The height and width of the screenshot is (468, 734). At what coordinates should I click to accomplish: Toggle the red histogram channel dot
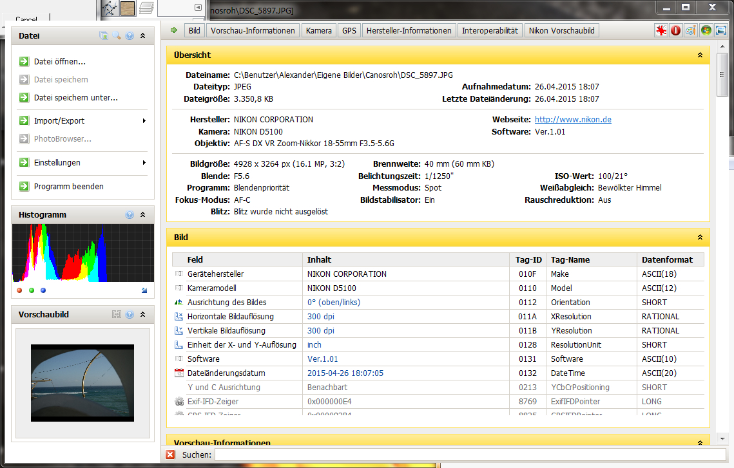(19, 290)
